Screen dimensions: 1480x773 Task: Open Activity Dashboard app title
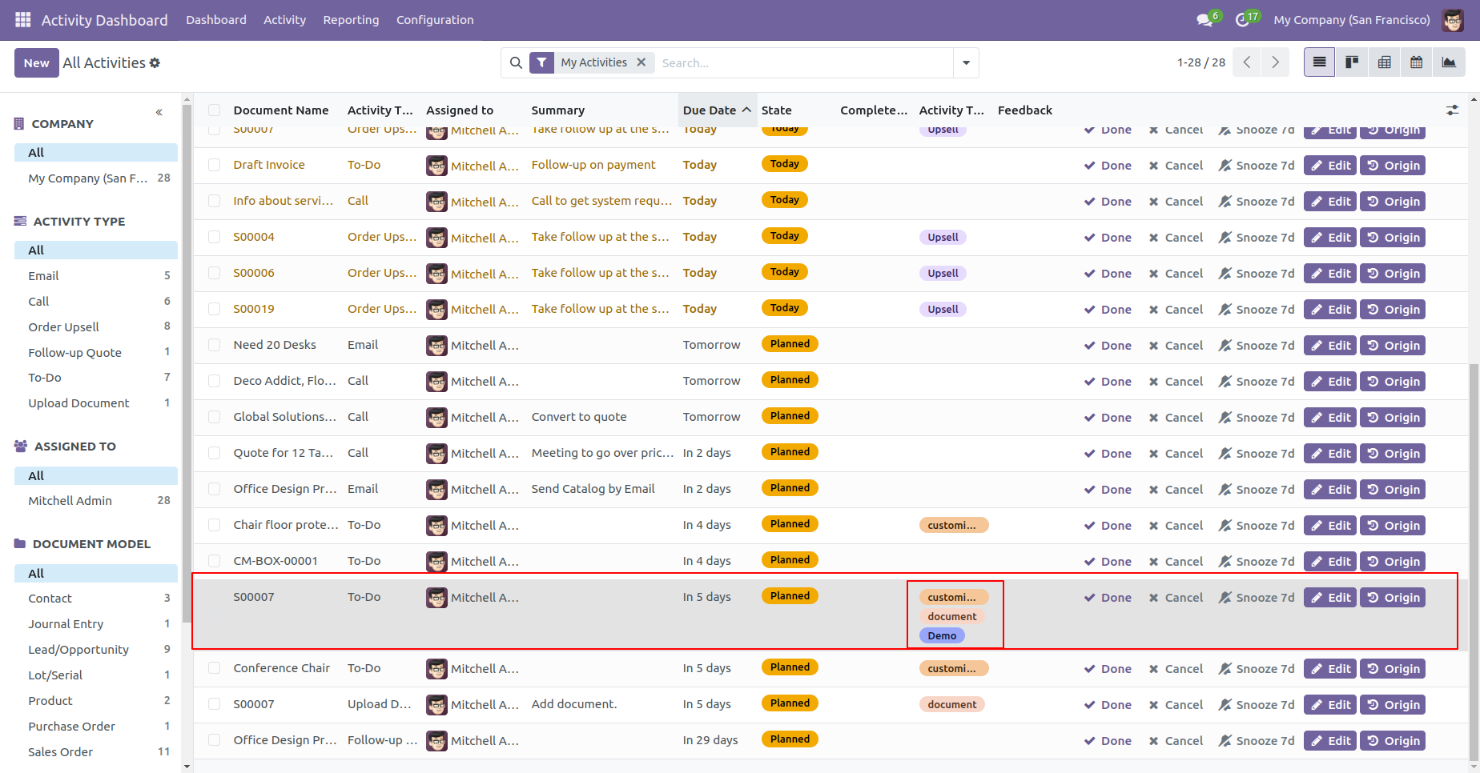104,20
